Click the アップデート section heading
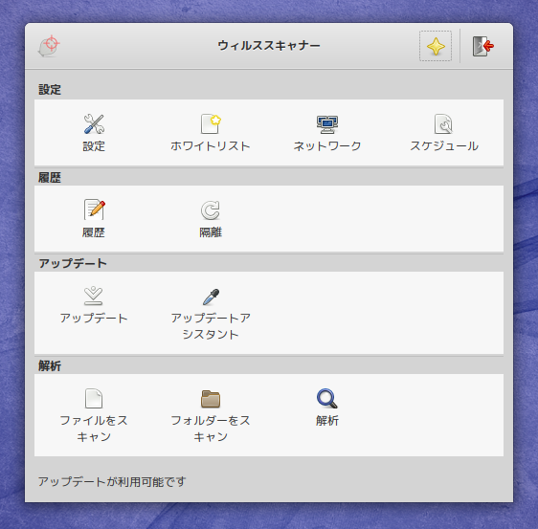538x529 pixels. coord(73,263)
